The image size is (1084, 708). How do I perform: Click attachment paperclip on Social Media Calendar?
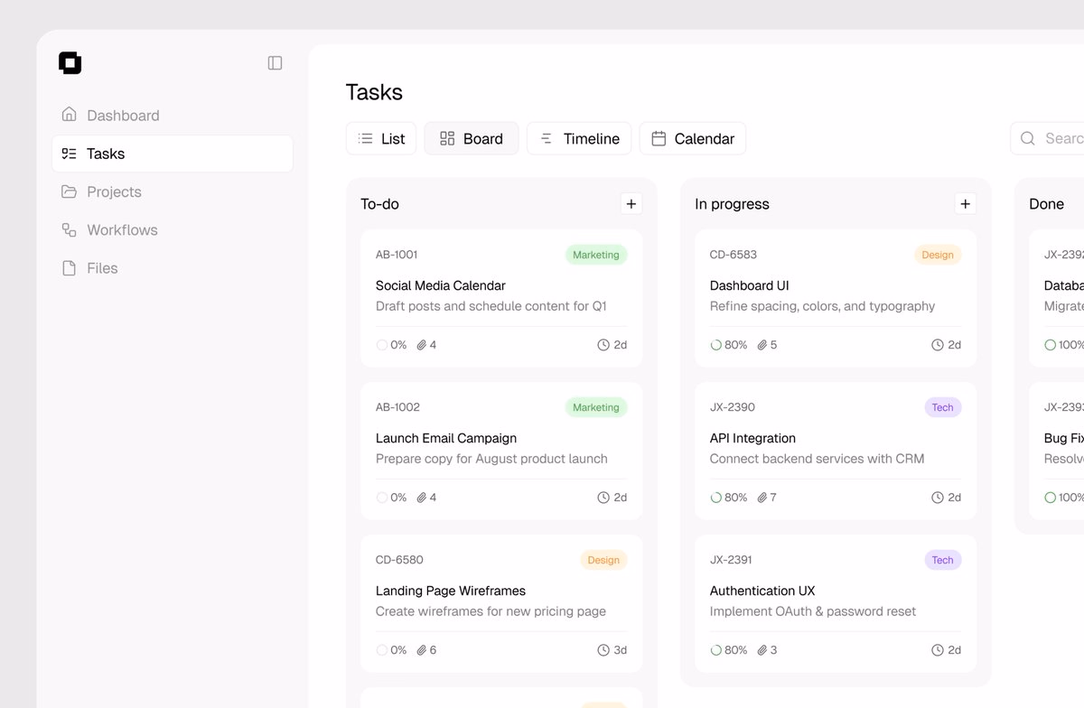tap(421, 345)
